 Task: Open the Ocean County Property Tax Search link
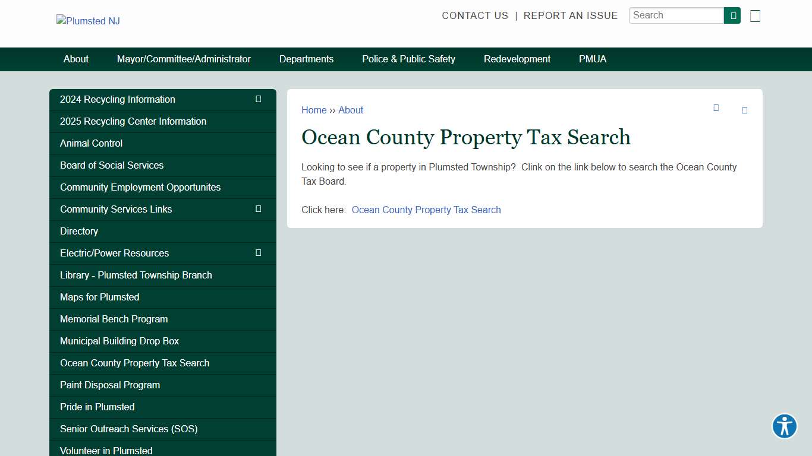pos(426,210)
